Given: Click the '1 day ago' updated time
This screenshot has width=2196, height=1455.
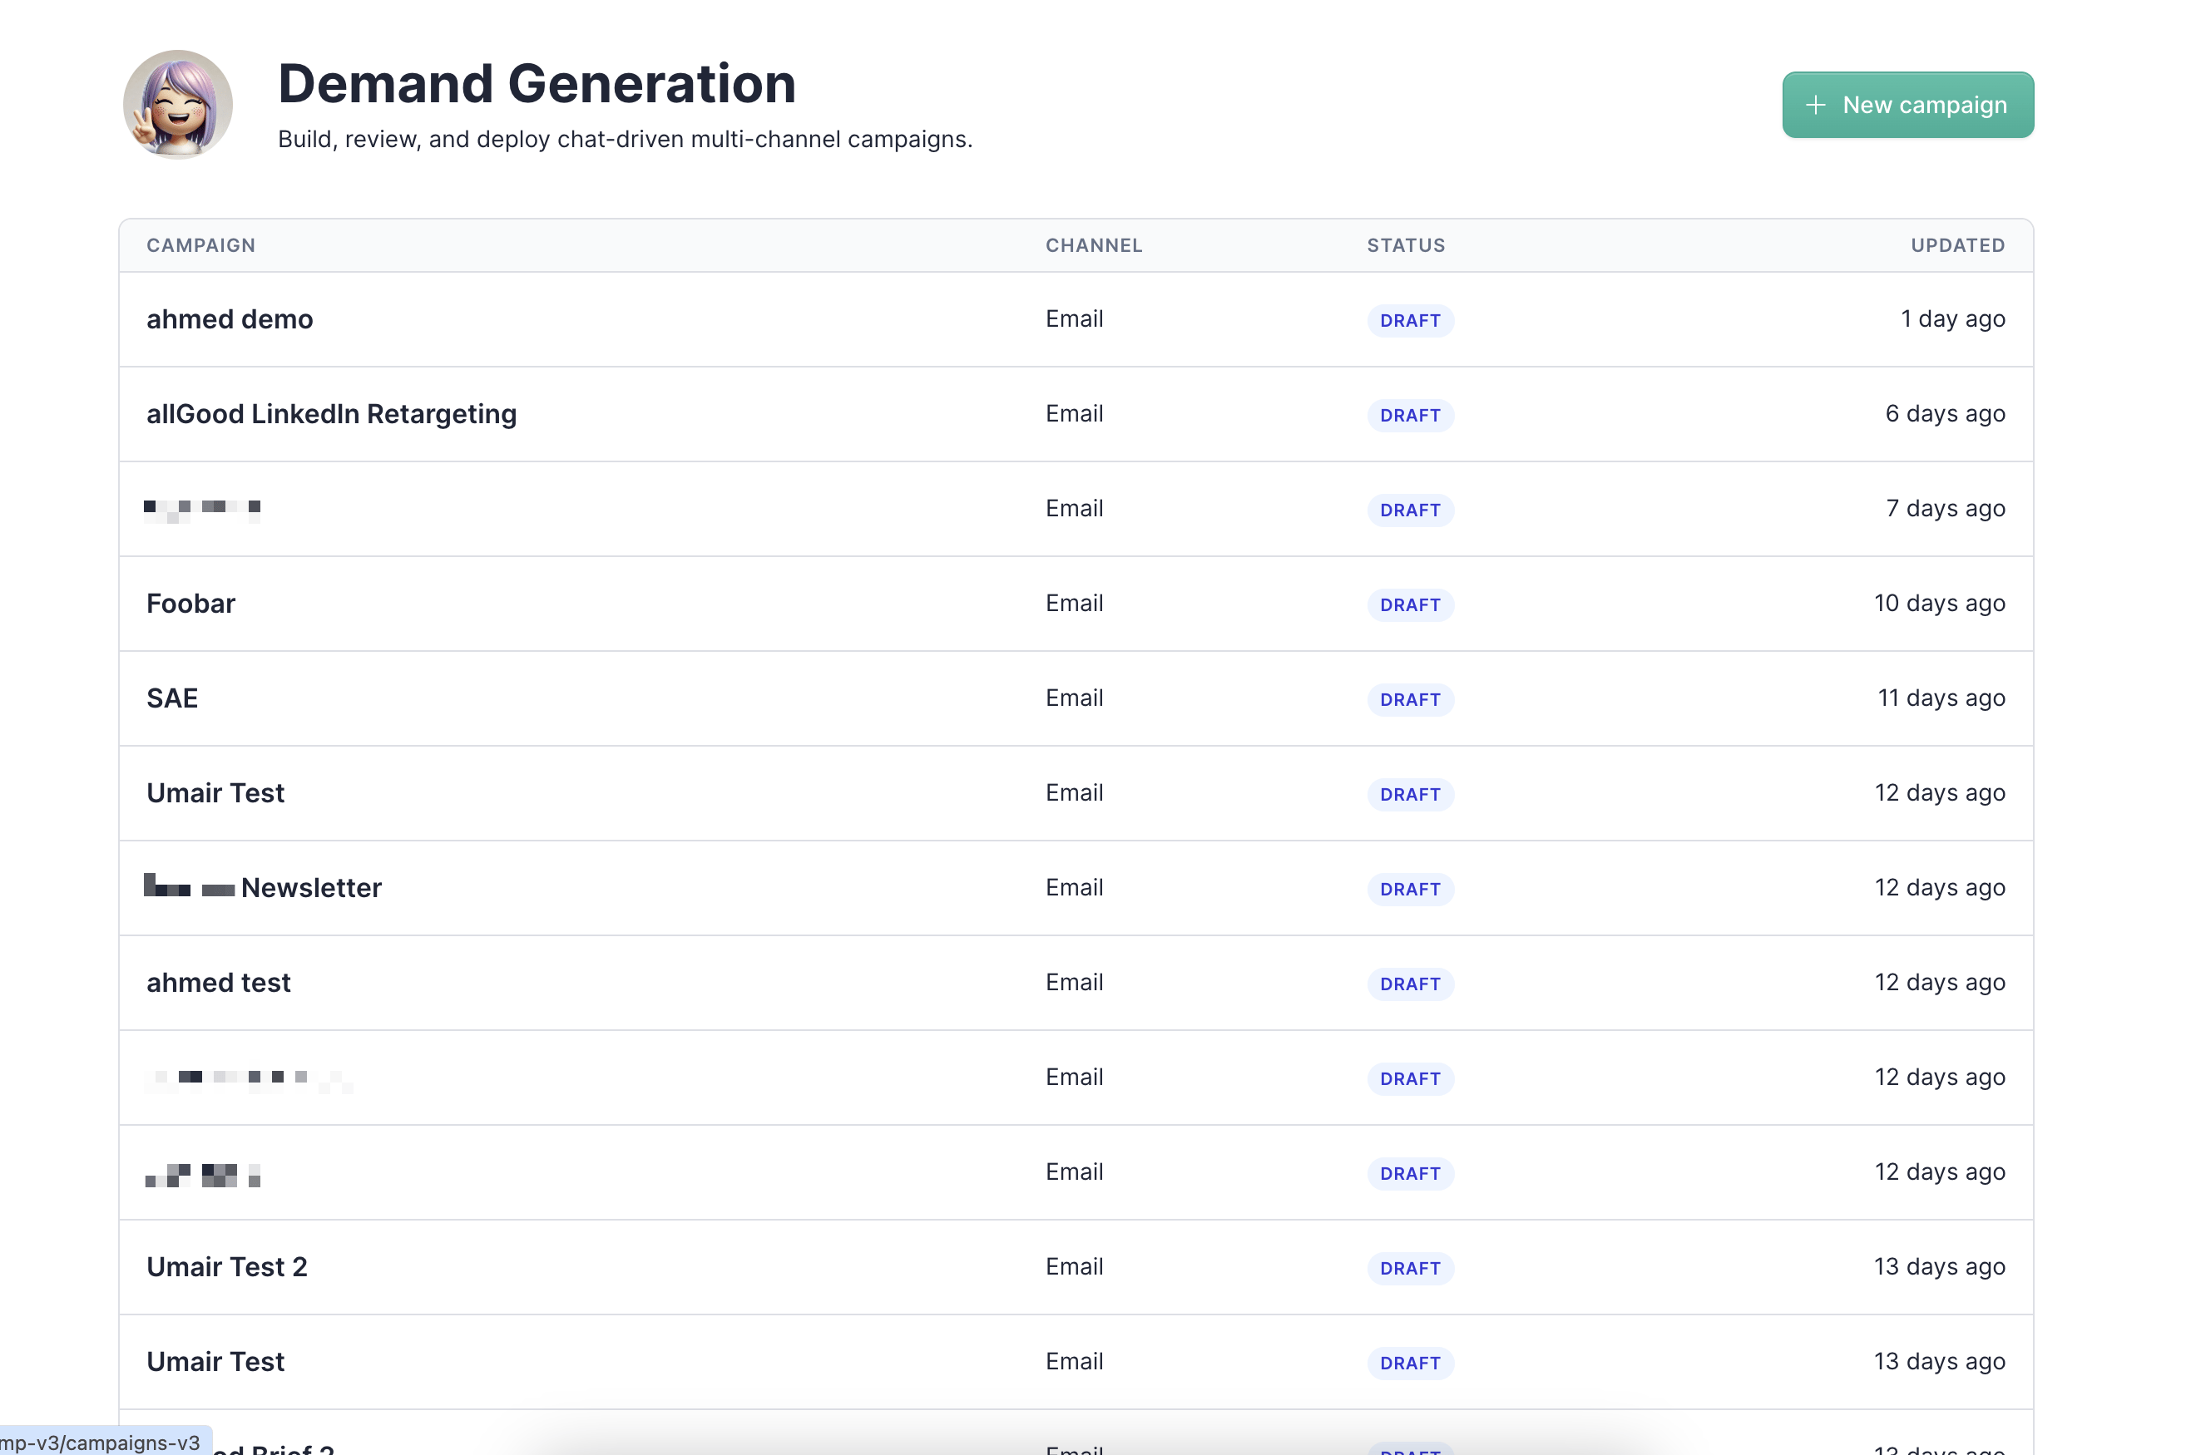Looking at the screenshot, I should (1953, 319).
